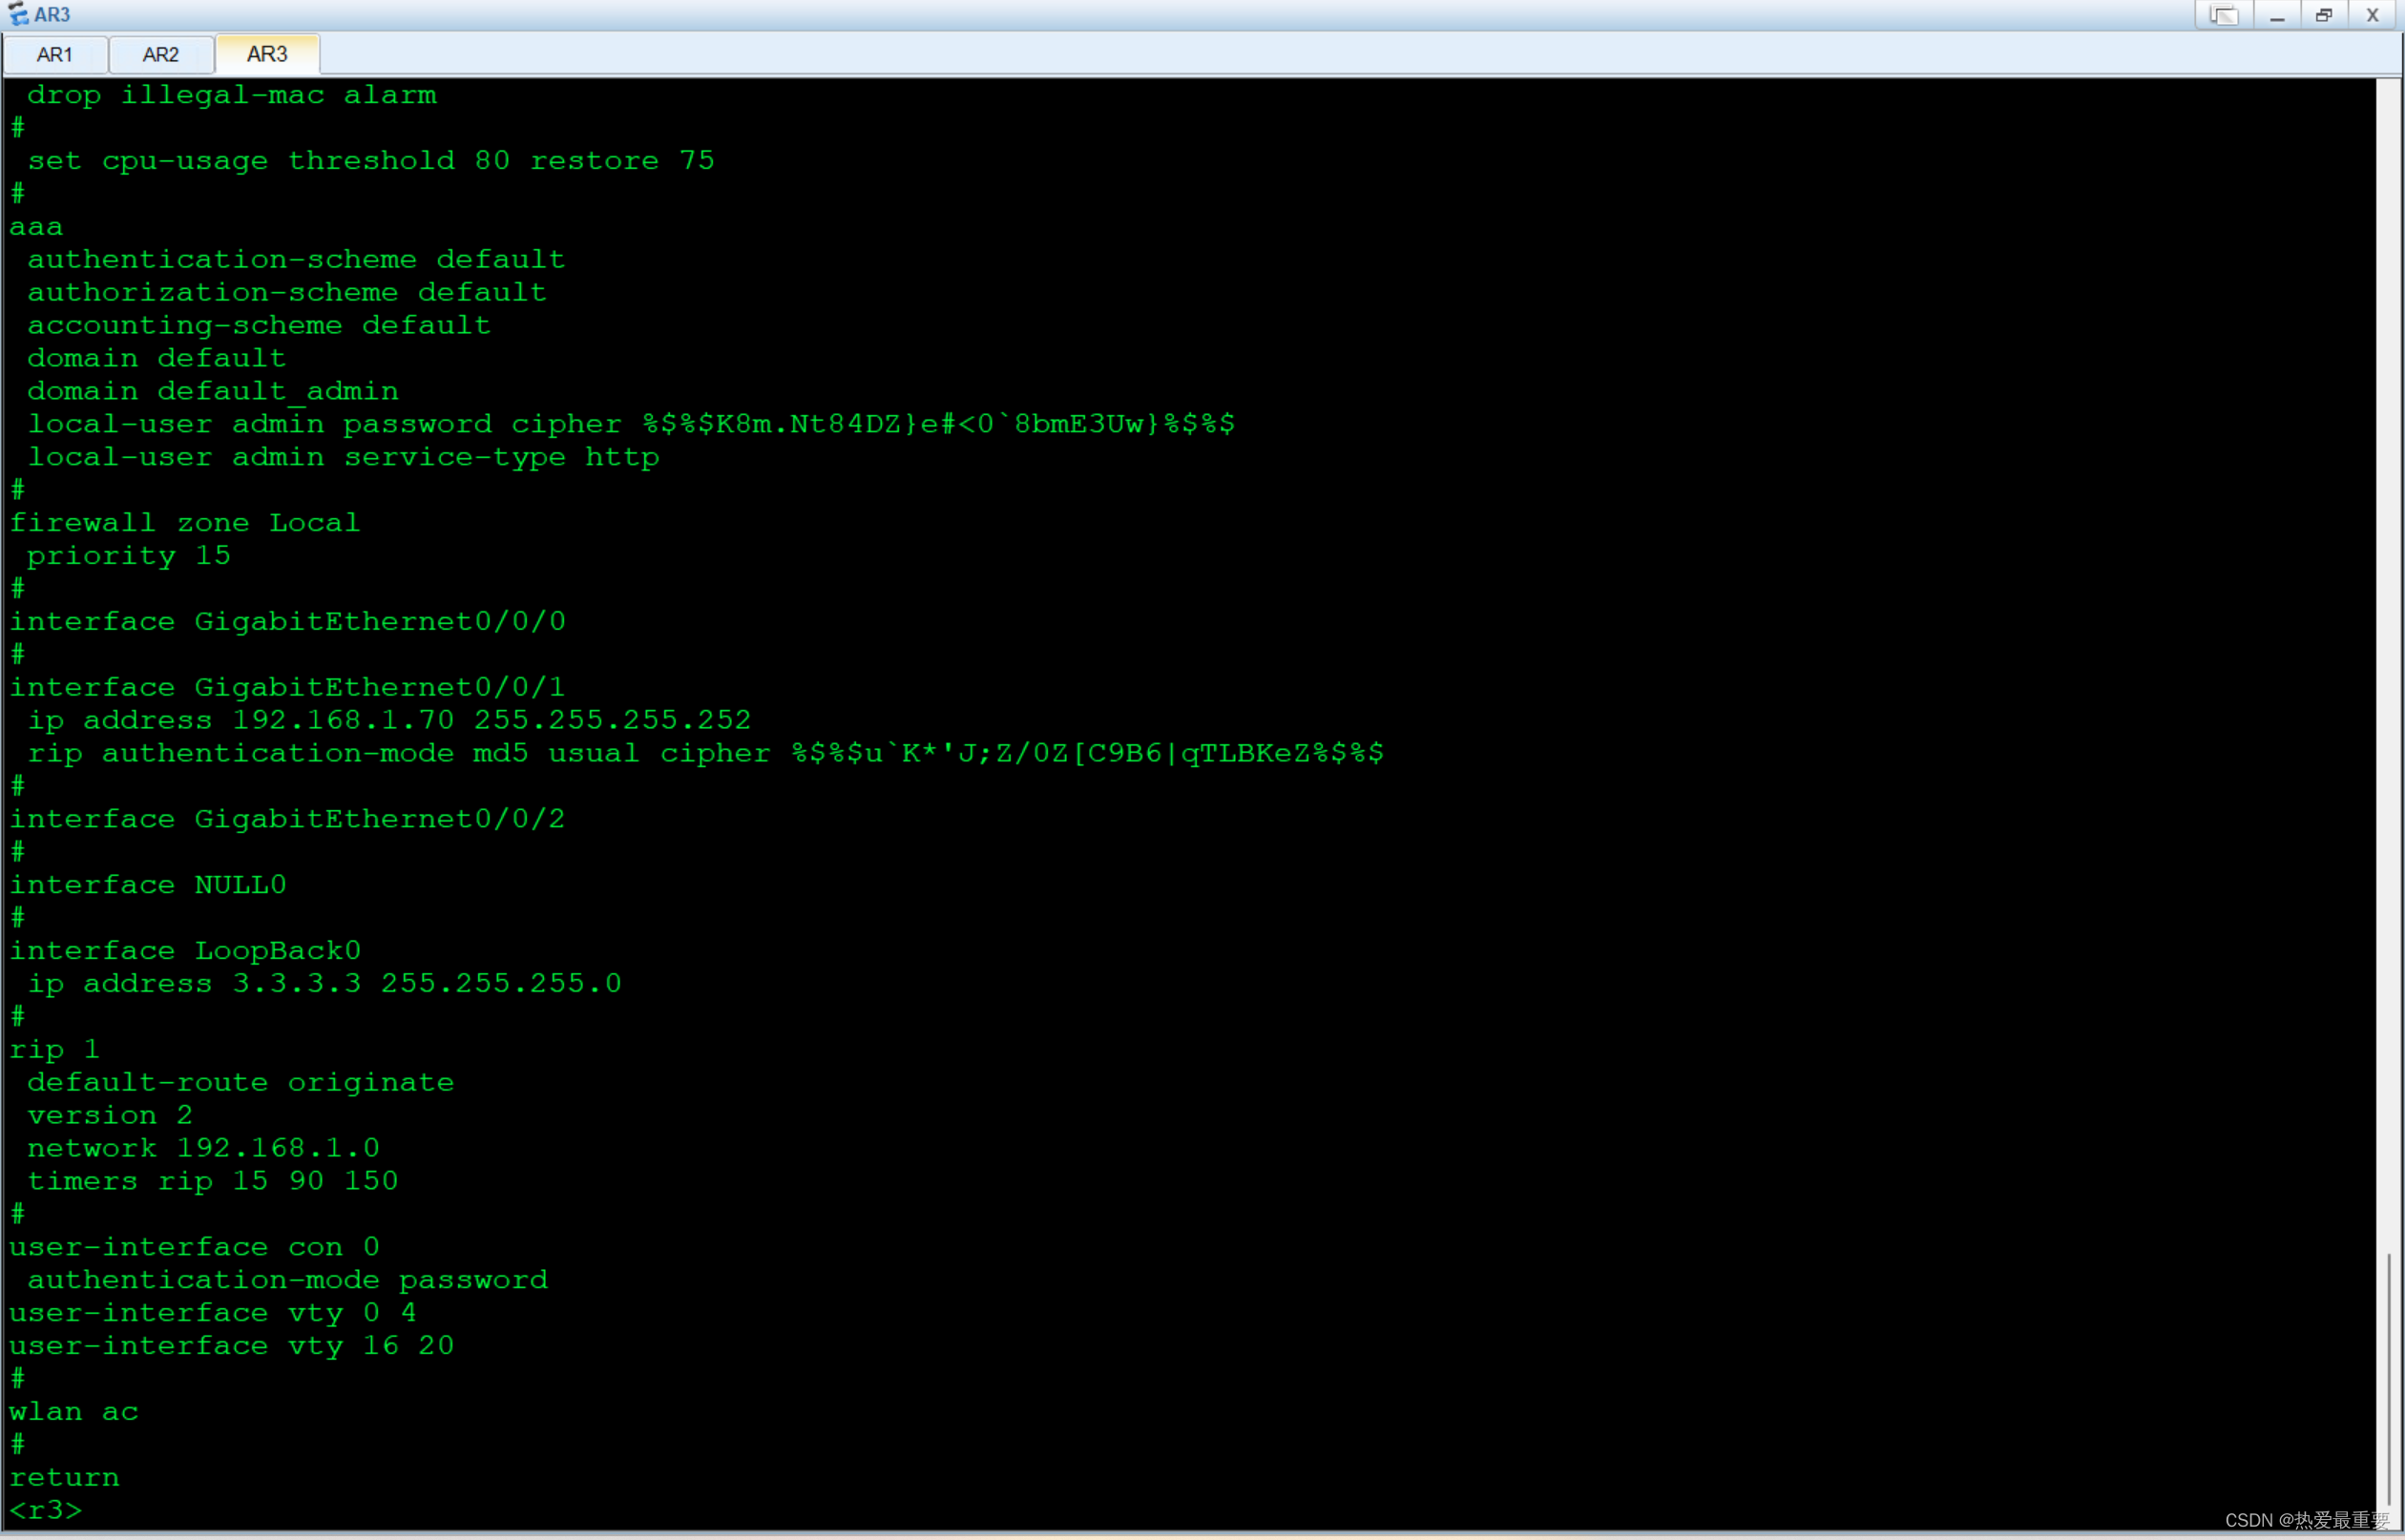
Task: Click 'drop illegal-mac alarm' line
Action: coord(232,95)
